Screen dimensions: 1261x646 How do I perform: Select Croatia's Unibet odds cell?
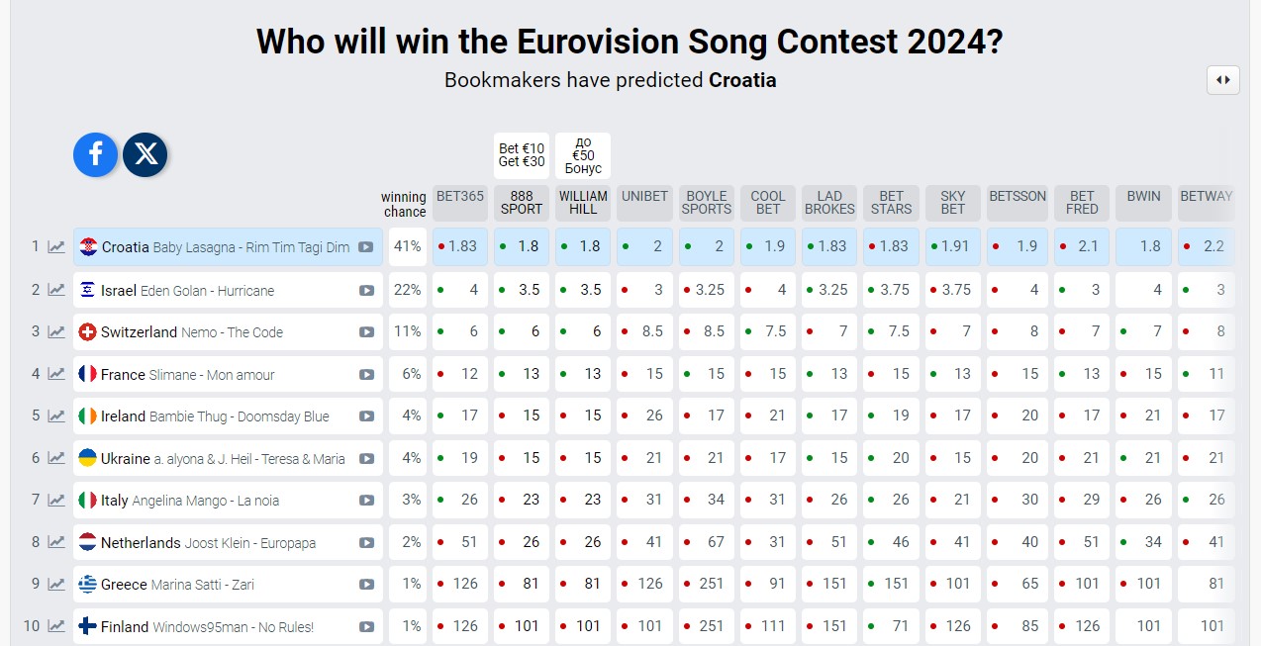pos(644,247)
